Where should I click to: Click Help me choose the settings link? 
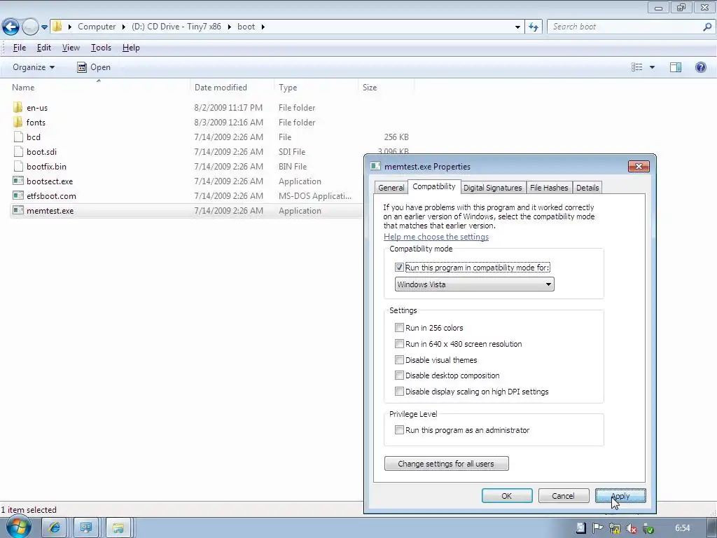click(x=436, y=237)
